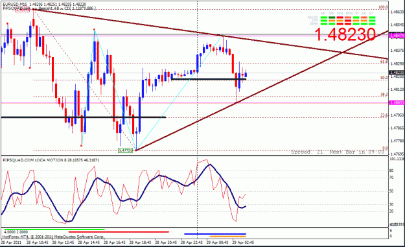This screenshot has width=405, height=247.
Task: Select the red session bar in the bottom panel
Action: pyautogui.click(x=119, y=232)
